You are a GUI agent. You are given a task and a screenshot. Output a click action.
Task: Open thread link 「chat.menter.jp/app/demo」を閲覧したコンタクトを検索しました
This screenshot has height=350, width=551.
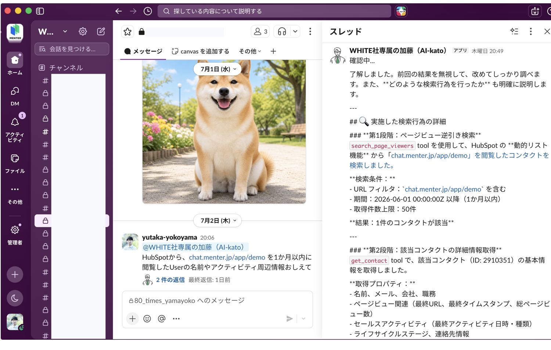click(450, 160)
